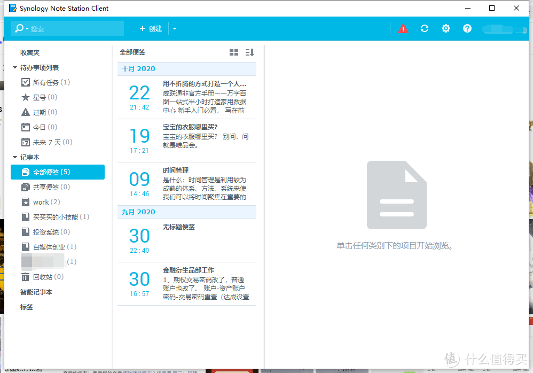Change note sort order via sort icon
533x373 pixels.
click(x=249, y=52)
